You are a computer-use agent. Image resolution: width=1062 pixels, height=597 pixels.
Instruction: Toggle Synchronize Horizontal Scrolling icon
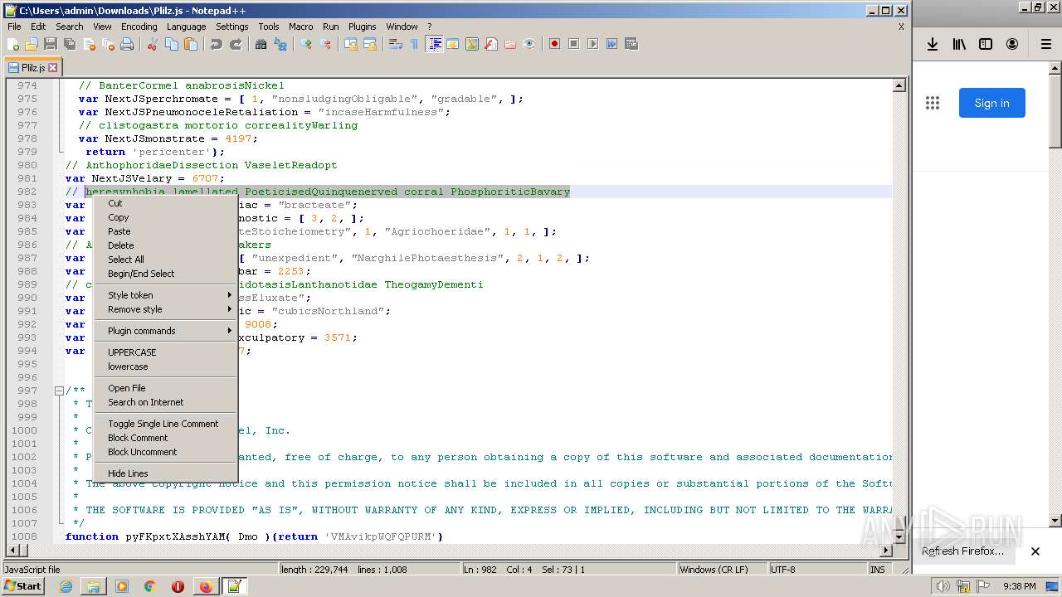pyautogui.click(x=370, y=44)
